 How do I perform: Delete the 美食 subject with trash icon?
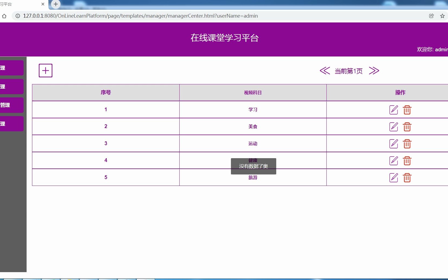[407, 127]
